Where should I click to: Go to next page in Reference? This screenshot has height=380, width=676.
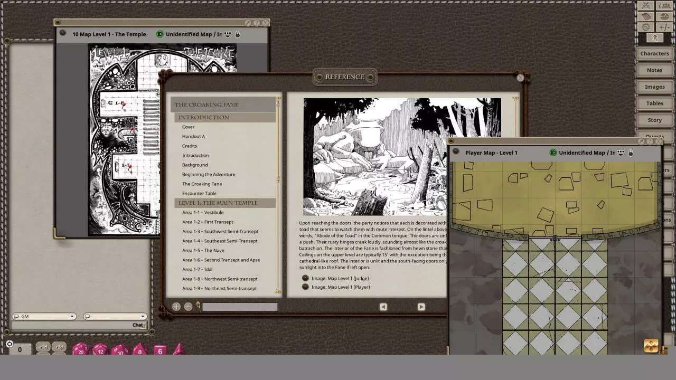click(421, 307)
